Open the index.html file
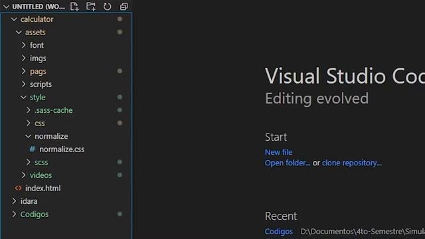This screenshot has height=239, width=425. pos(42,188)
